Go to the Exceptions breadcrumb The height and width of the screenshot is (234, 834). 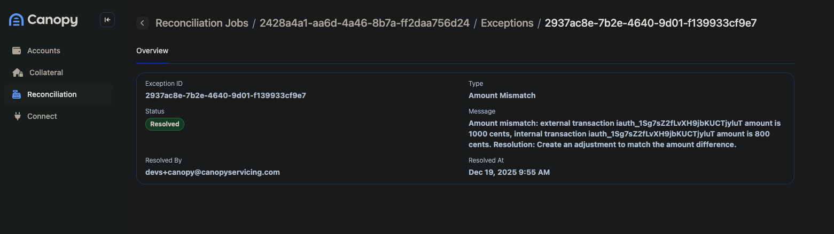(x=507, y=23)
